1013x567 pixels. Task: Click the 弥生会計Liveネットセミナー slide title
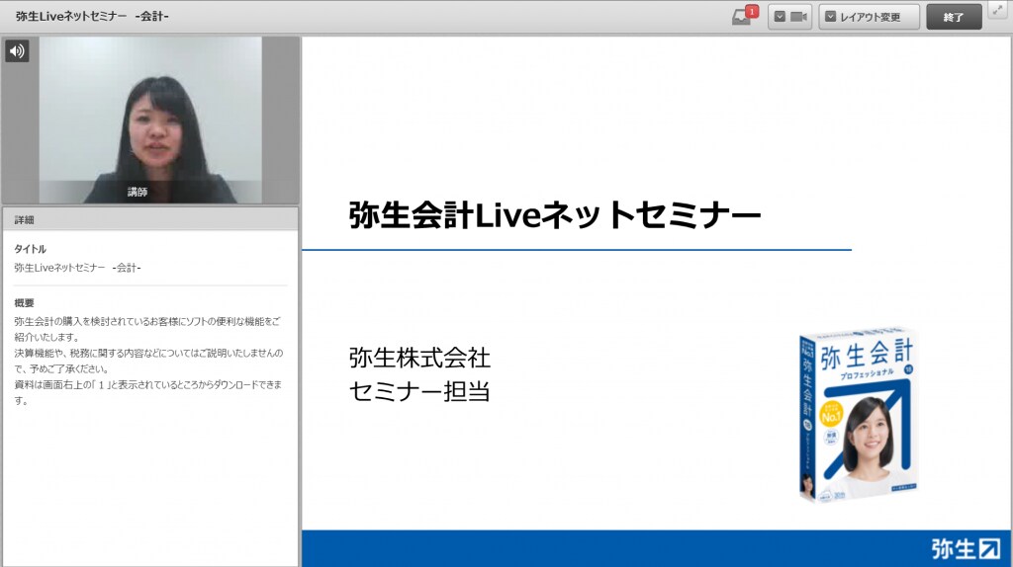tap(554, 214)
